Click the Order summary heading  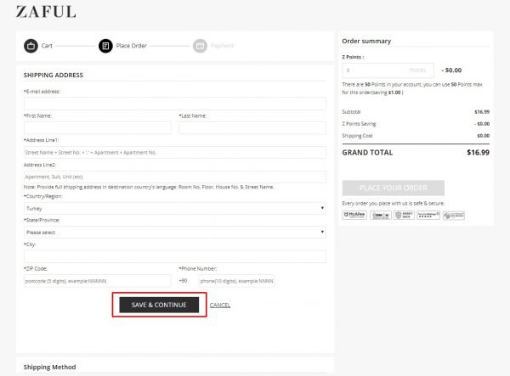coord(366,42)
